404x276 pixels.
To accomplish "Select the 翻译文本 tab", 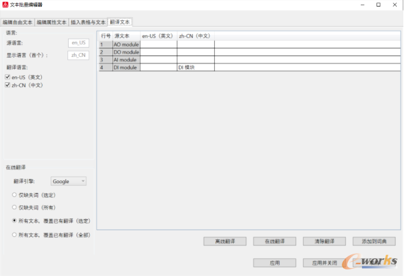I will pos(120,22).
